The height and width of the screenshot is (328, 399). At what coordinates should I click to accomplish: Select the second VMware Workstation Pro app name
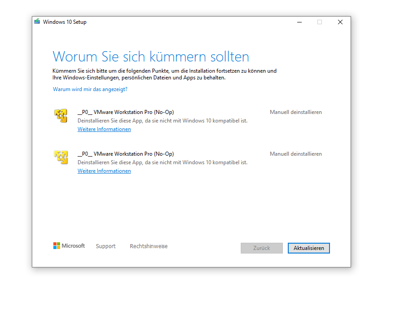[126, 154]
